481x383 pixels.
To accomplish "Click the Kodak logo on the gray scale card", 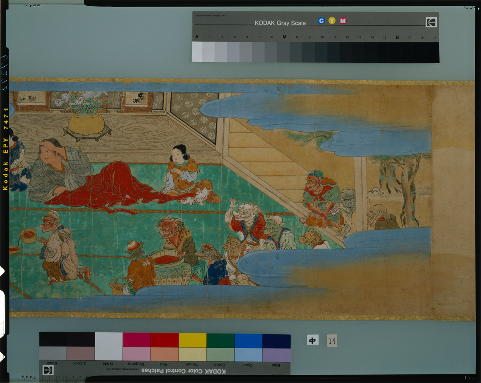I will 431,22.
